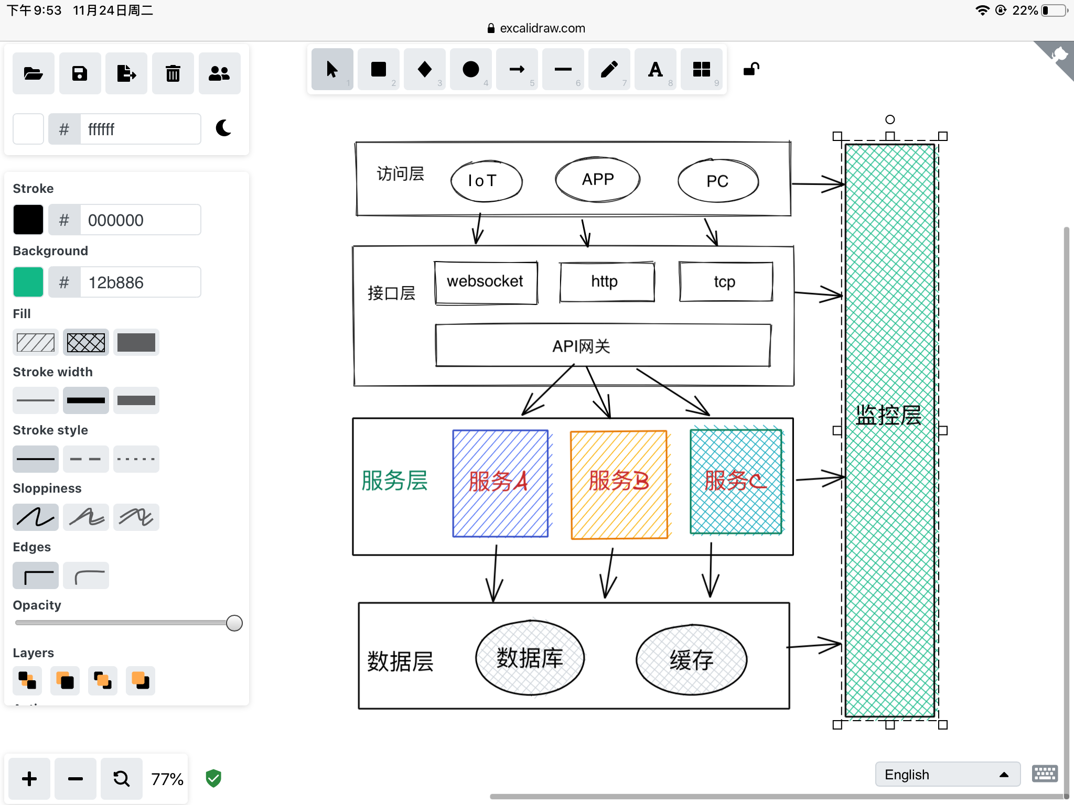Select the websocket box
Image resolution: width=1074 pixels, height=805 pixels.
point(486,283)
